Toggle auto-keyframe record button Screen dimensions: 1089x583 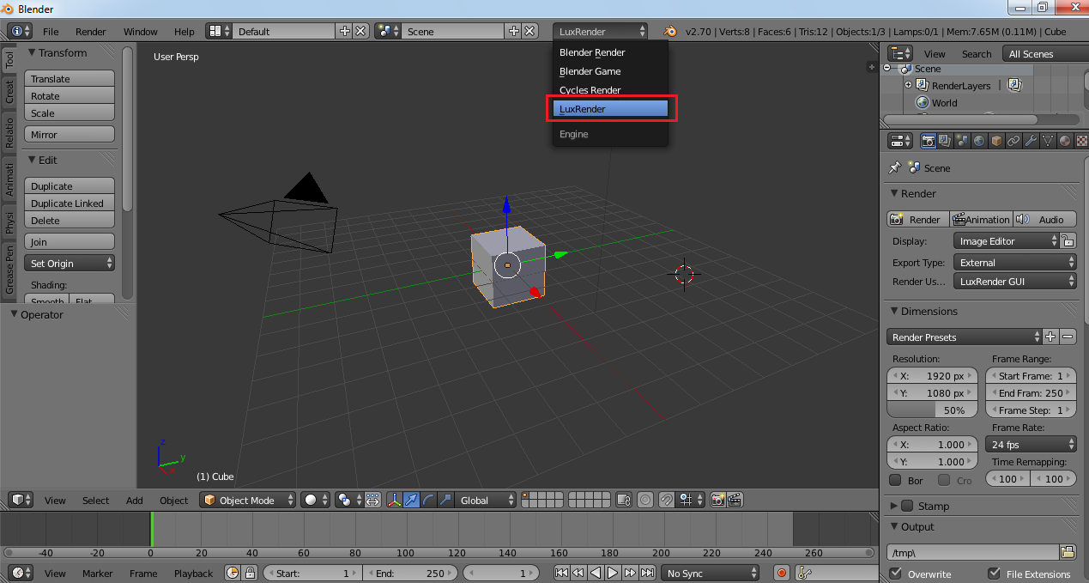782,573
